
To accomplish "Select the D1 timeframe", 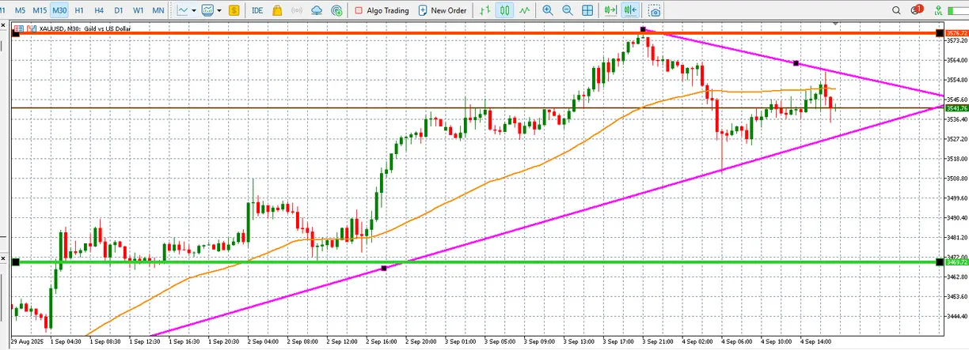I will click(x=119, y=10).
